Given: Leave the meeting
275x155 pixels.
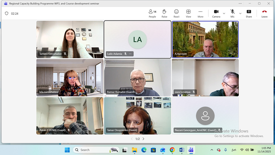Looking at the screenshot, I should (264, 13).
